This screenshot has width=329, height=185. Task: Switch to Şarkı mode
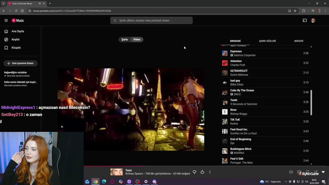[125, 40]
